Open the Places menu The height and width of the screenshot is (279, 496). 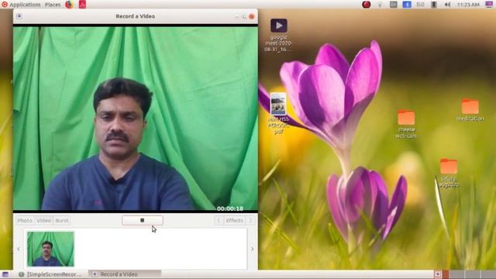click(53, 5)
